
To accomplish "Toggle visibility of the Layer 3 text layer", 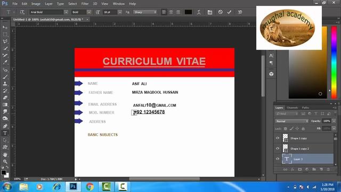I will pos(278,159).
